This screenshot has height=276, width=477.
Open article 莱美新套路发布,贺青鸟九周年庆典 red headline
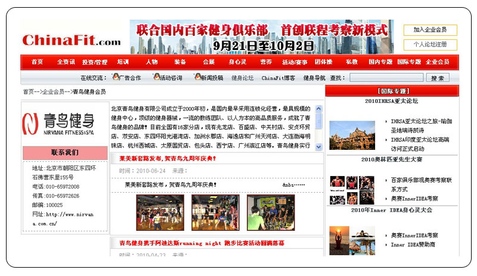point(168,158)
